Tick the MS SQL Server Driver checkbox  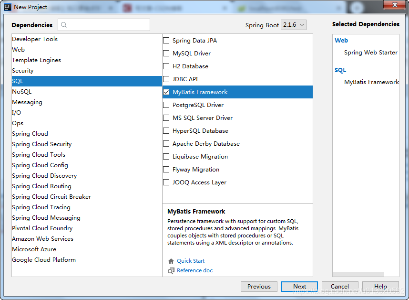pos(166,118)
